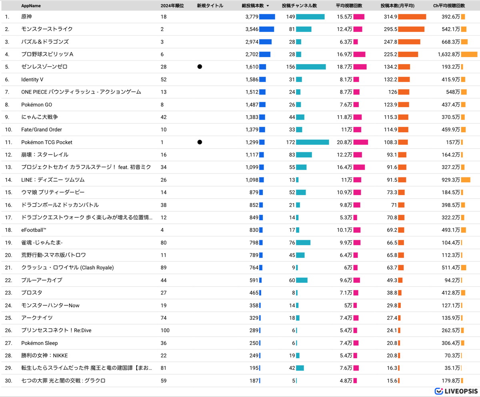The height and width of the screenshot is (397, 480).
Task: Select the Pokémon GO row name
Action: [x=37, y=104]
